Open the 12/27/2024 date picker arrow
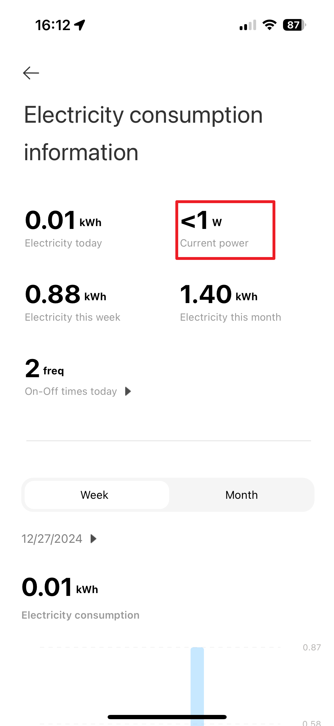Image resolution: width=334 pixels, height=726 pixels. [93, 539]
